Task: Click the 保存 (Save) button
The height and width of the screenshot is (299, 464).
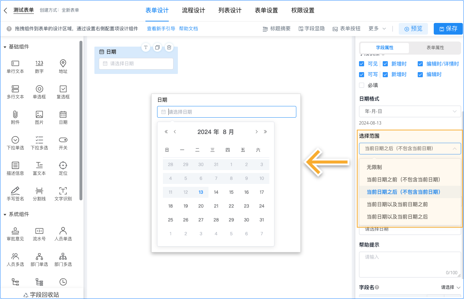Action: point(448,28)
